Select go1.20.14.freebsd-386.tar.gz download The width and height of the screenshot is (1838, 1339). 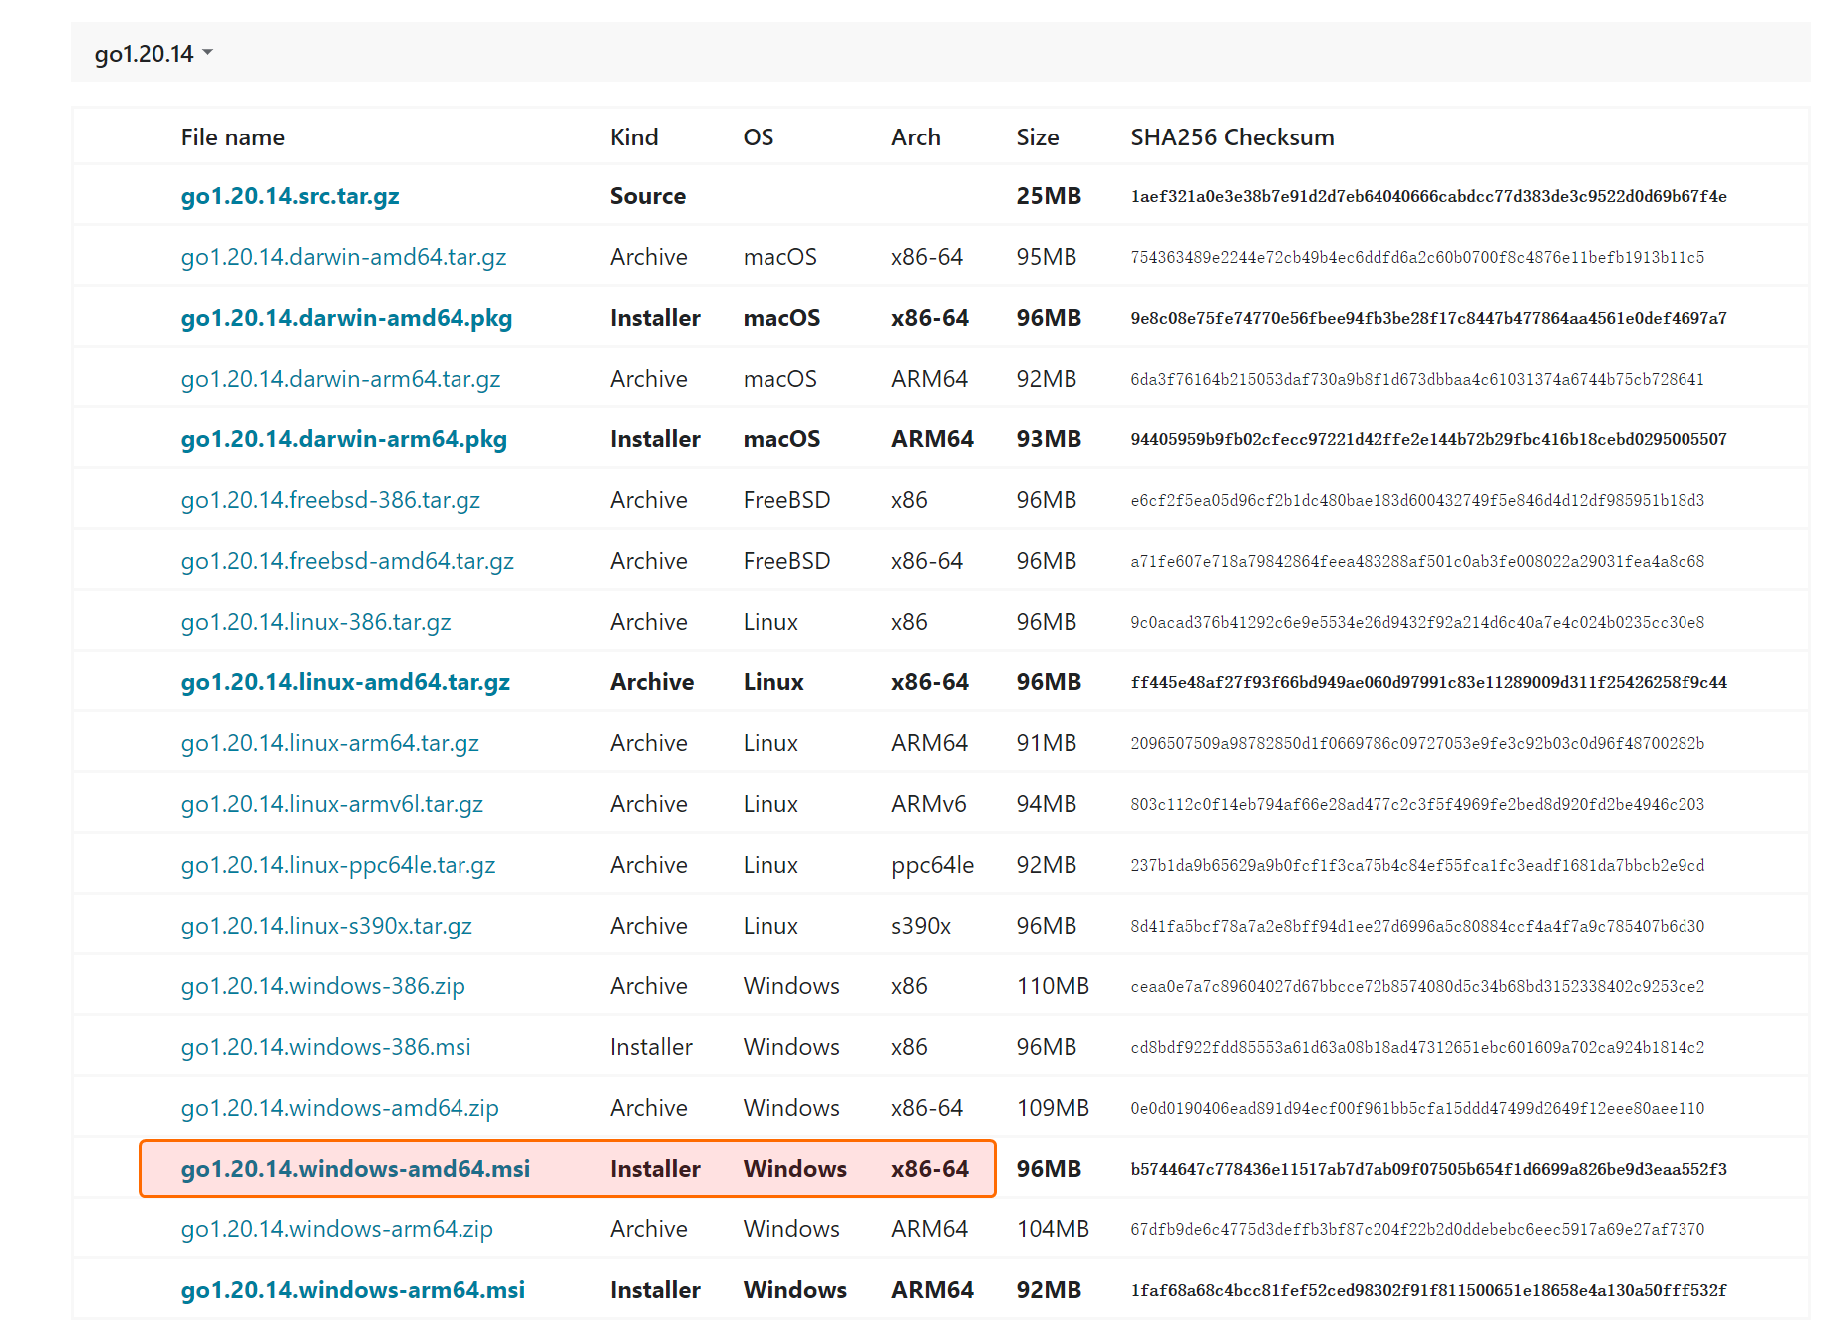330,500
